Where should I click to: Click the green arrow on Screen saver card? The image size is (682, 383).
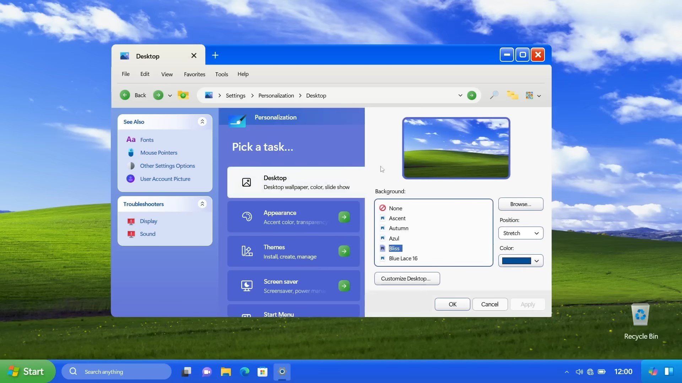(x=344, y=286)
